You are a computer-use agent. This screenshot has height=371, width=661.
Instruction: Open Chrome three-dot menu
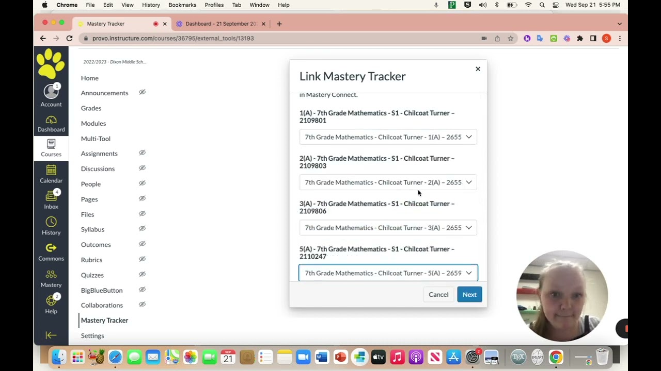620,38
